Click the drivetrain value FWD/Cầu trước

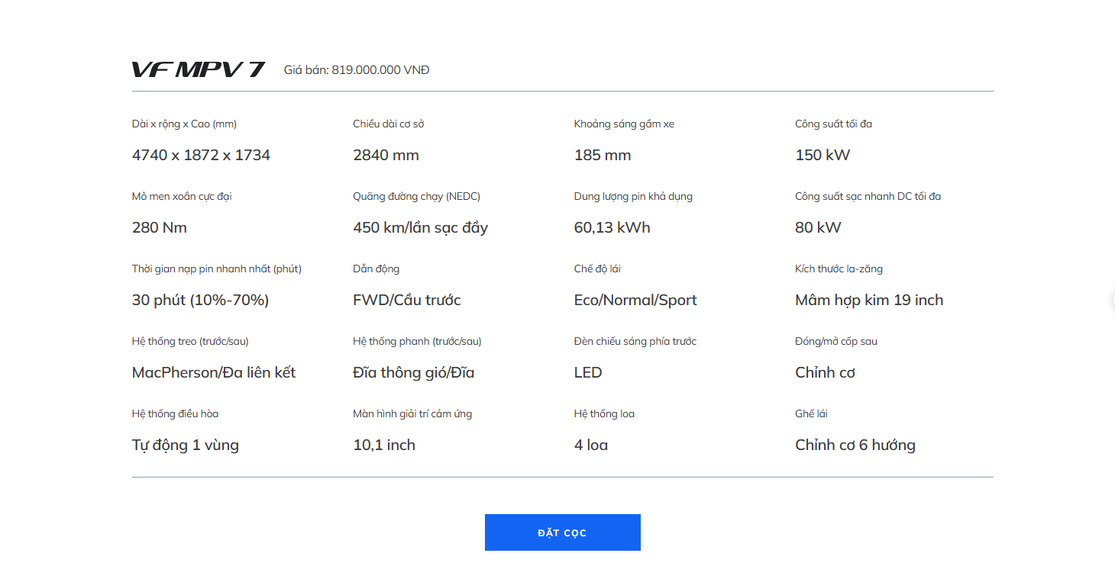point(406,300)
